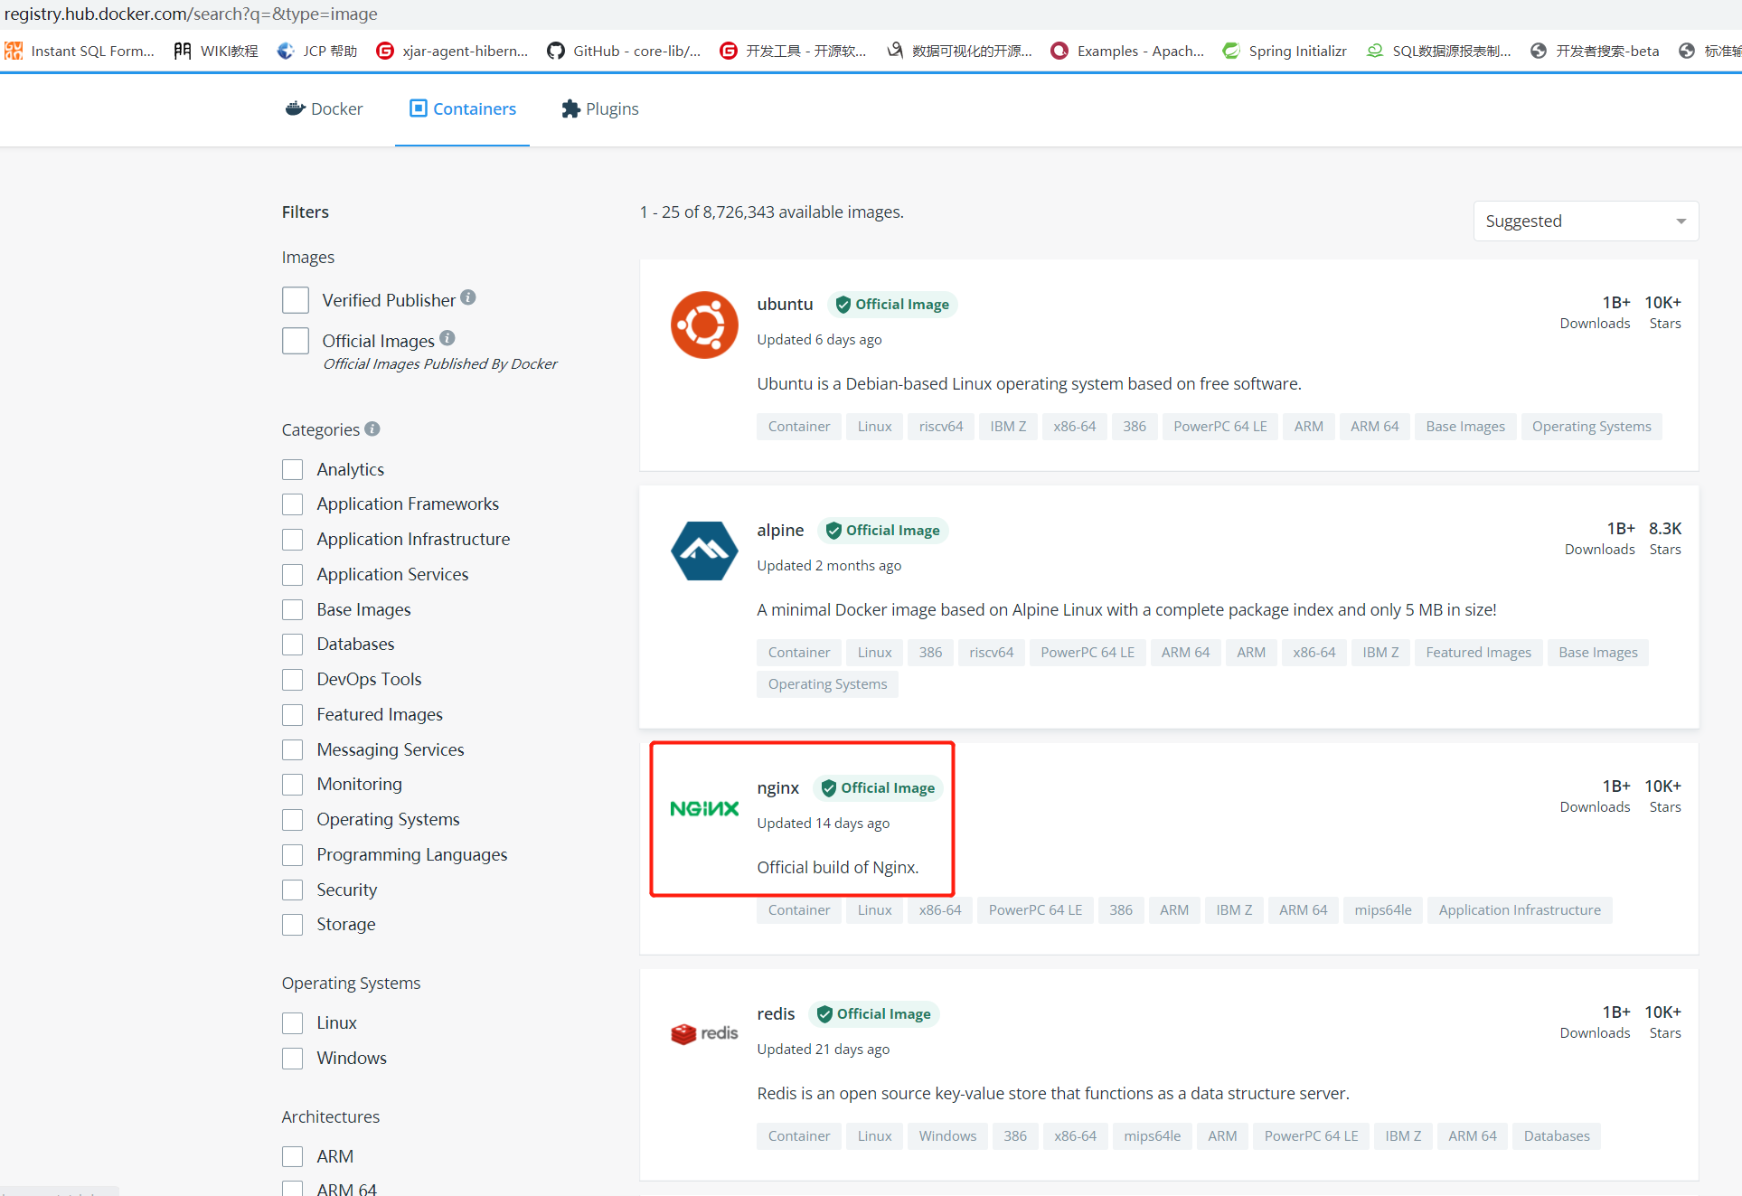This screenshot has width=1742, height=1196.
Task: Click the Categories info icon
Action: coord(372,428)
